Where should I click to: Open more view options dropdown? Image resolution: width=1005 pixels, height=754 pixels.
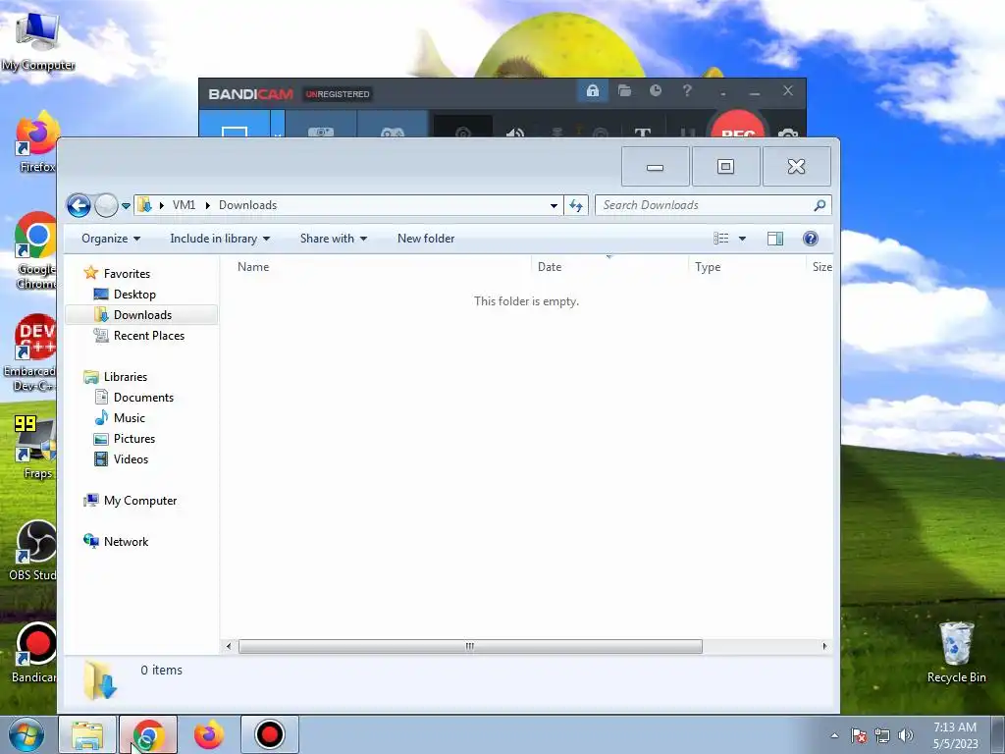tap(742, 239)
